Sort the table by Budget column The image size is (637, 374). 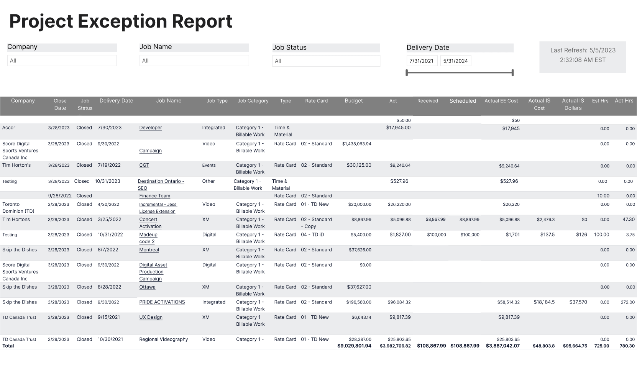(x=354, y=101)
